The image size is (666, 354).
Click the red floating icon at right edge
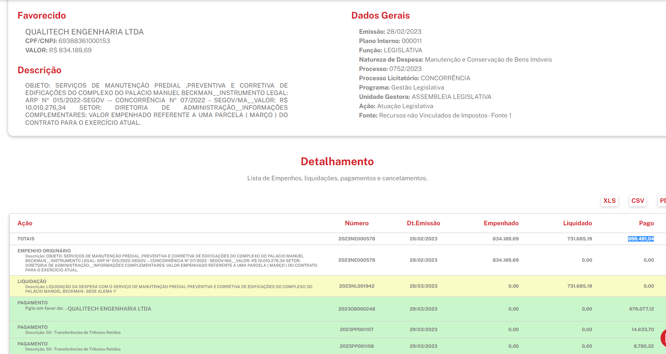[x=663, y=337]
